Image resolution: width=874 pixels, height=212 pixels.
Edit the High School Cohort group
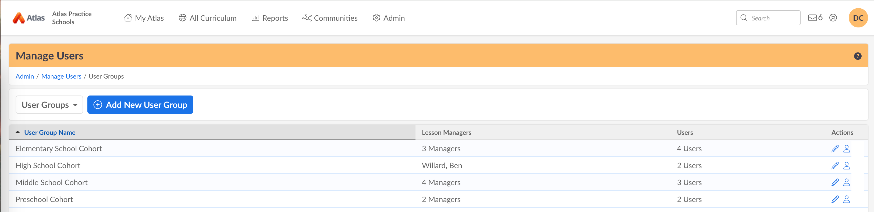[835, 165]
